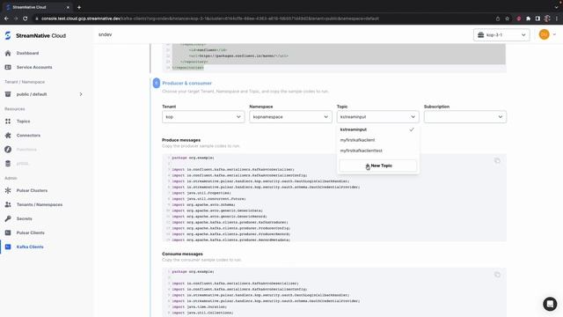
Task: Click the Producer & consumer step heading
Action: click(x=187, y=83)
